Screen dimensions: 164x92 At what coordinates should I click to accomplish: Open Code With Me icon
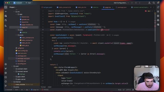[x=149, y=3]
